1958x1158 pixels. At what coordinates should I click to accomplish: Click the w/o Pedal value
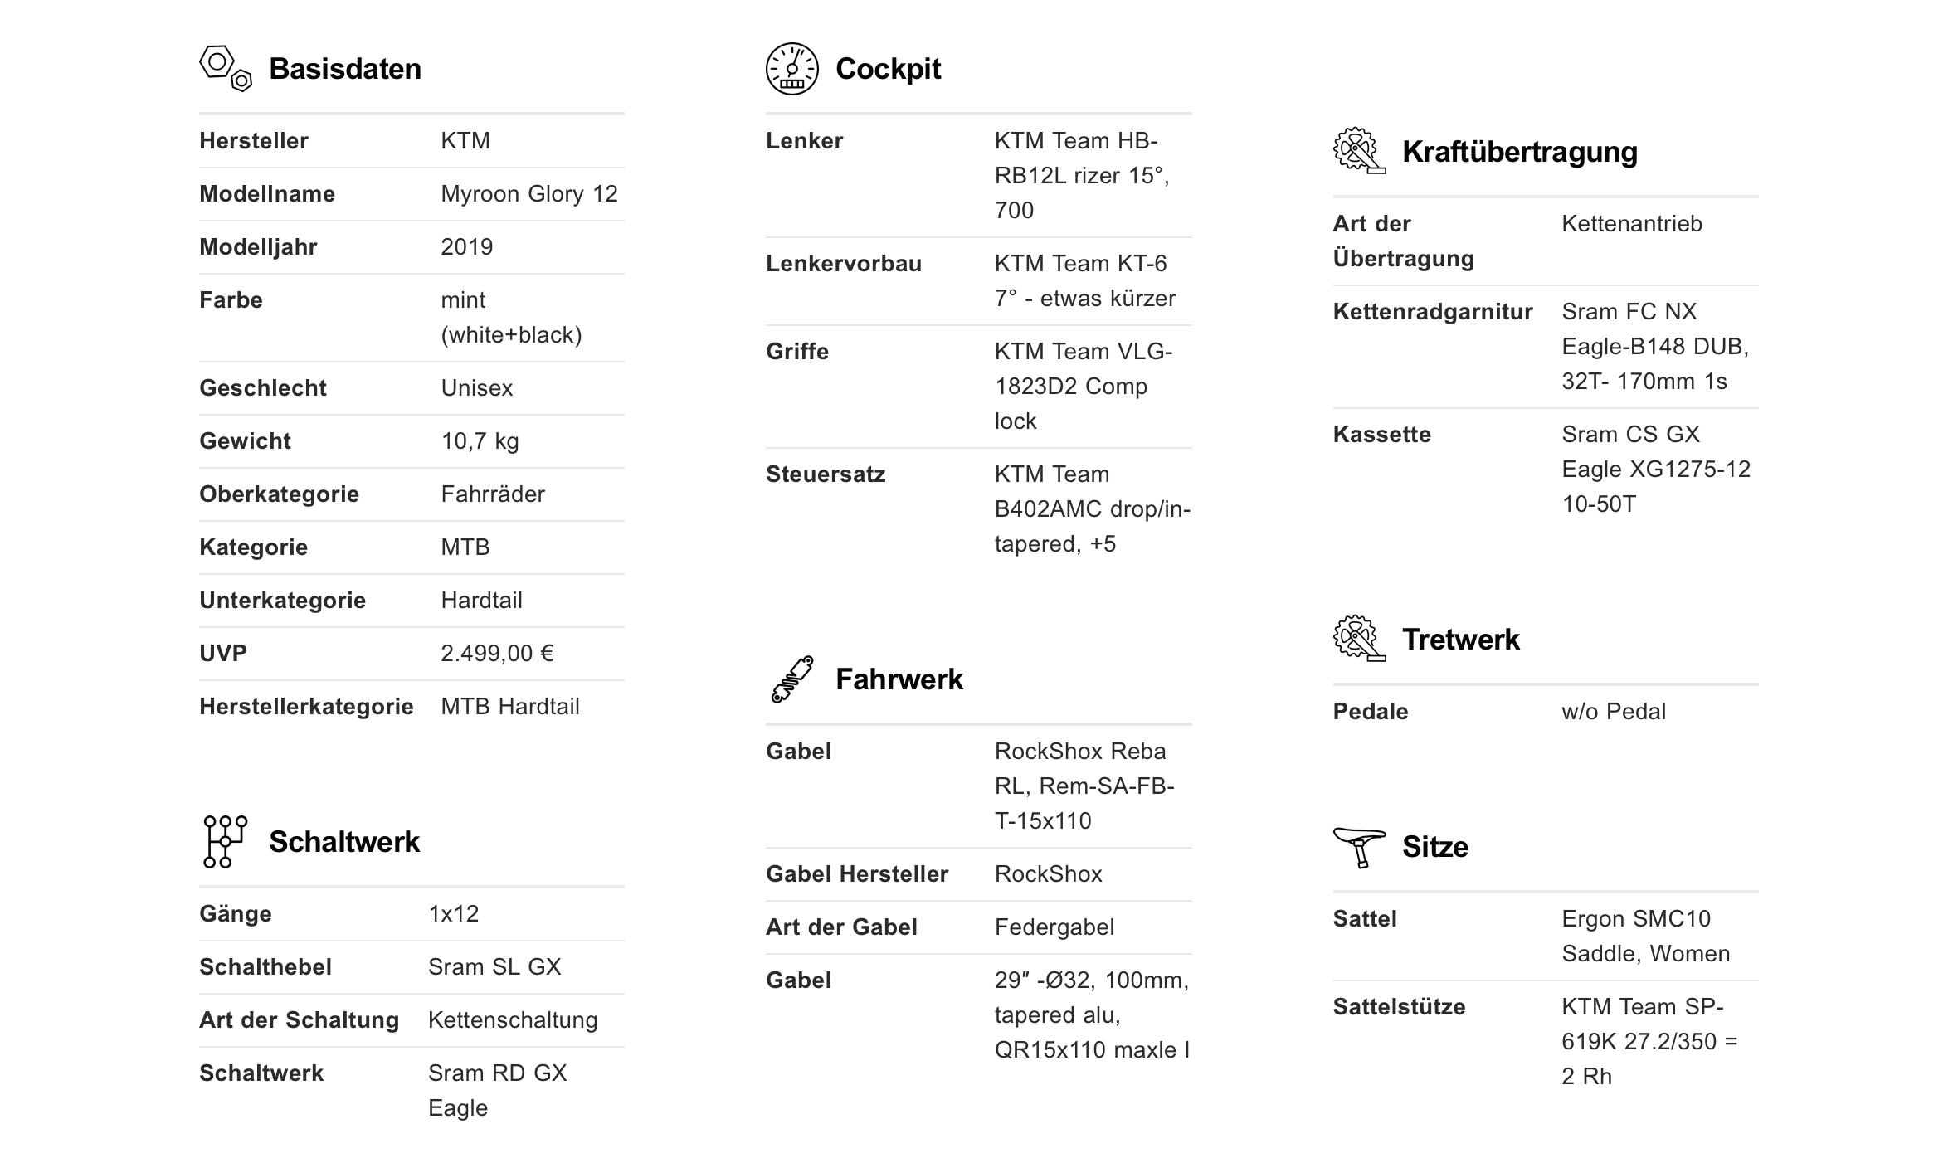pos(1613,712)
